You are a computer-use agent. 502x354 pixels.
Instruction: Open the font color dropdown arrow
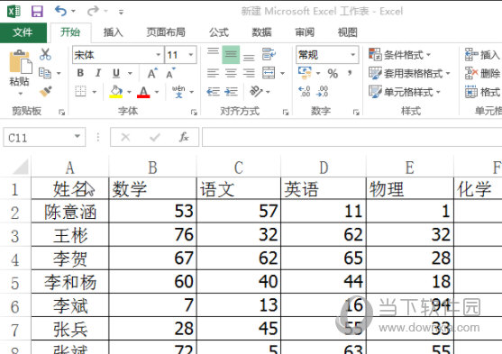click(x=157, y=92)
